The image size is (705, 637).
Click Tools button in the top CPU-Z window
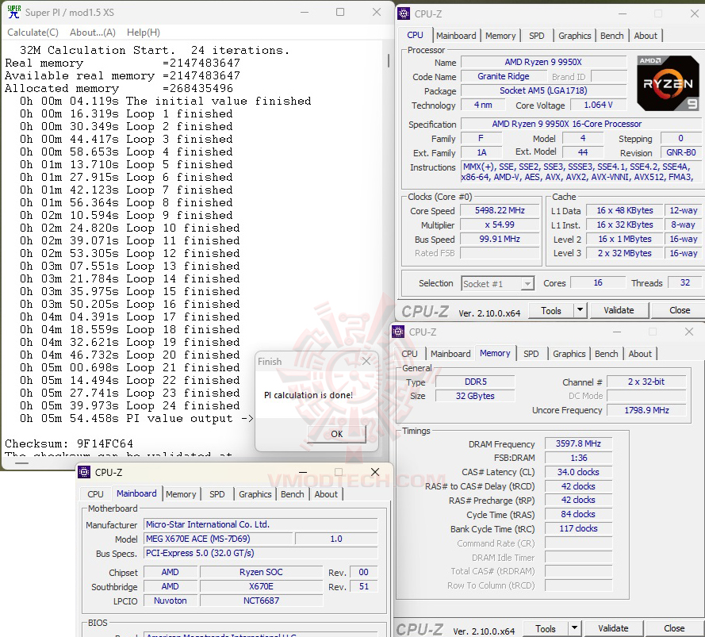pyautogui.click(x=551, y=310)
